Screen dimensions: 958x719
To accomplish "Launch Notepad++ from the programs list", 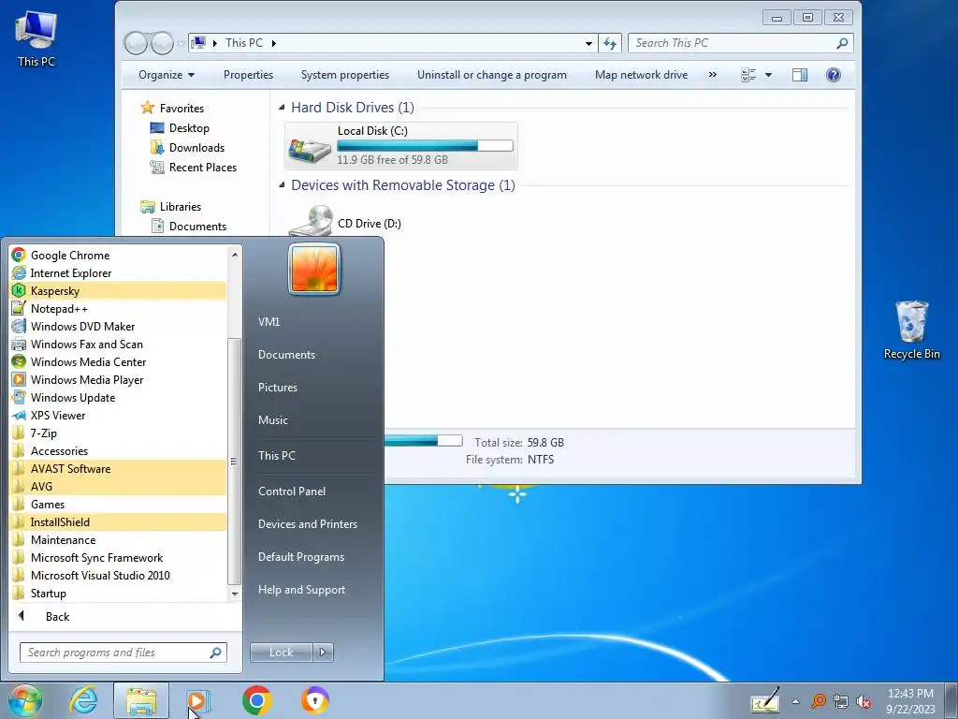I will [x=119, y=308].
